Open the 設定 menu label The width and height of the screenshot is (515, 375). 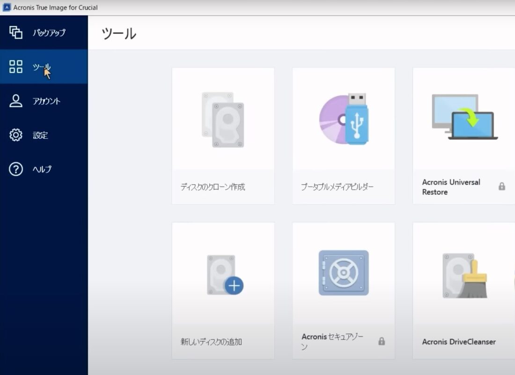click(x=40, y=135)
